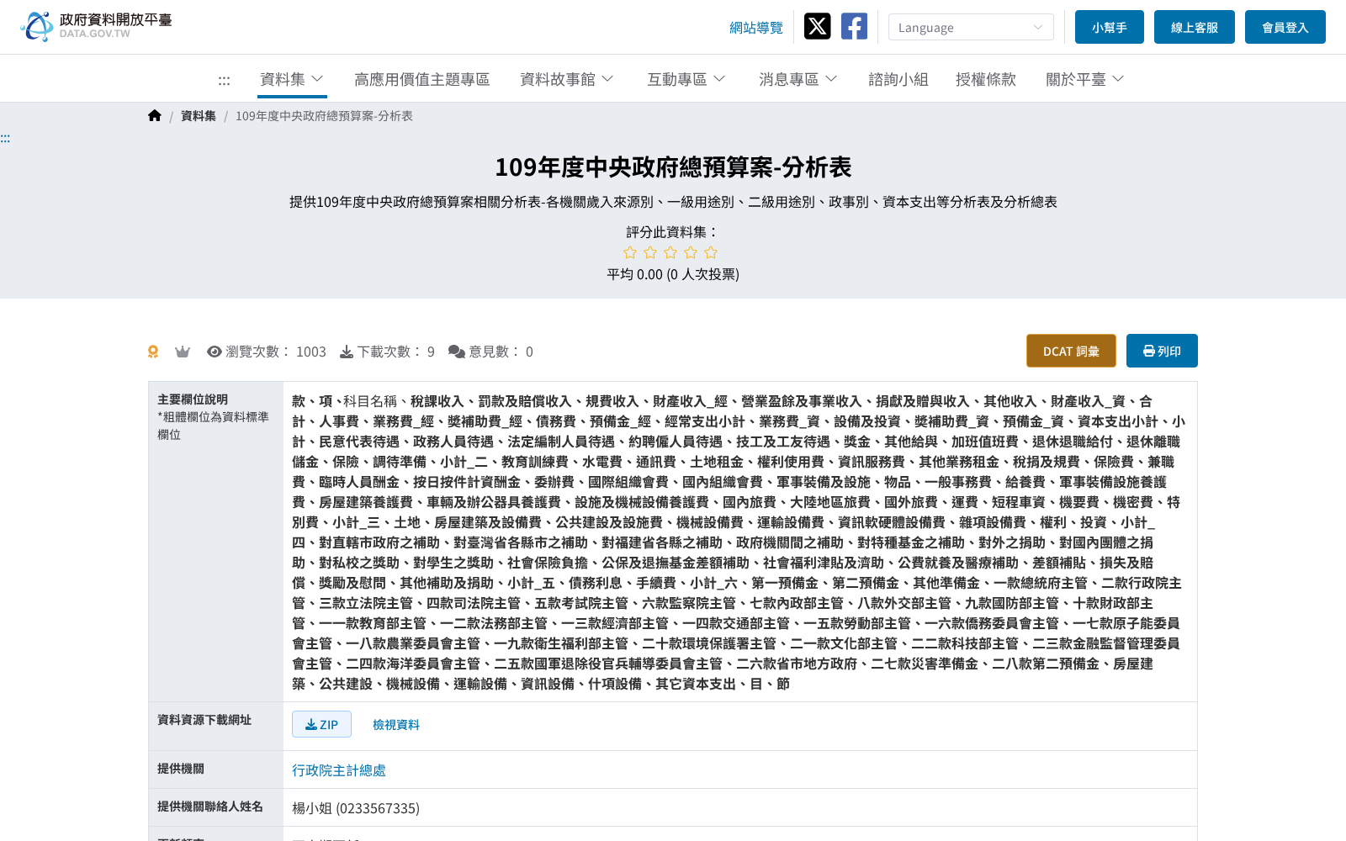Expand the 資料集 menu
1346x841 pixels.
(292, 79)
